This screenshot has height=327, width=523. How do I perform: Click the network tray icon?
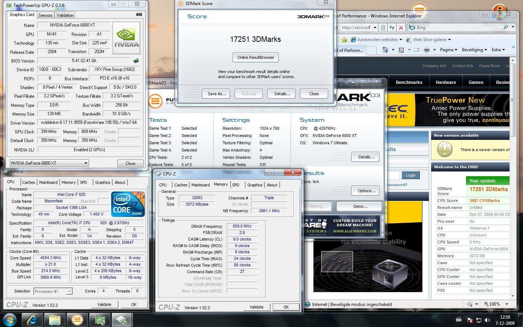[x=479, y=320]
